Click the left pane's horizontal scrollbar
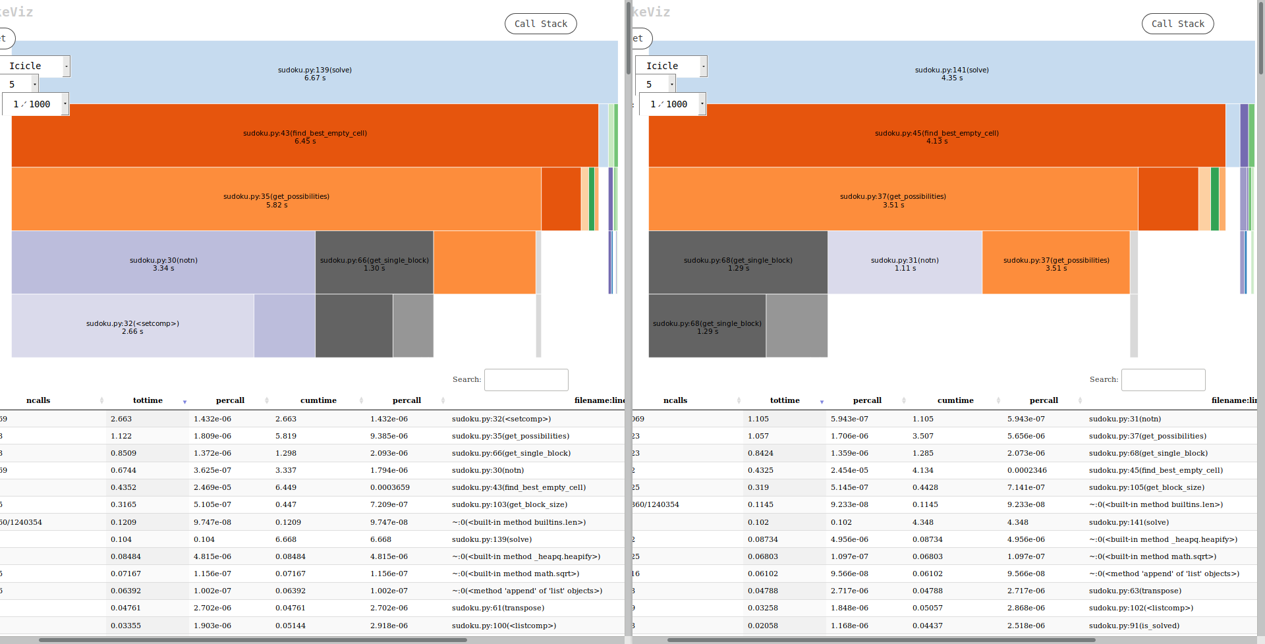Image resolution: width=1265 pixels, height=644 pixels. [253, 639]
